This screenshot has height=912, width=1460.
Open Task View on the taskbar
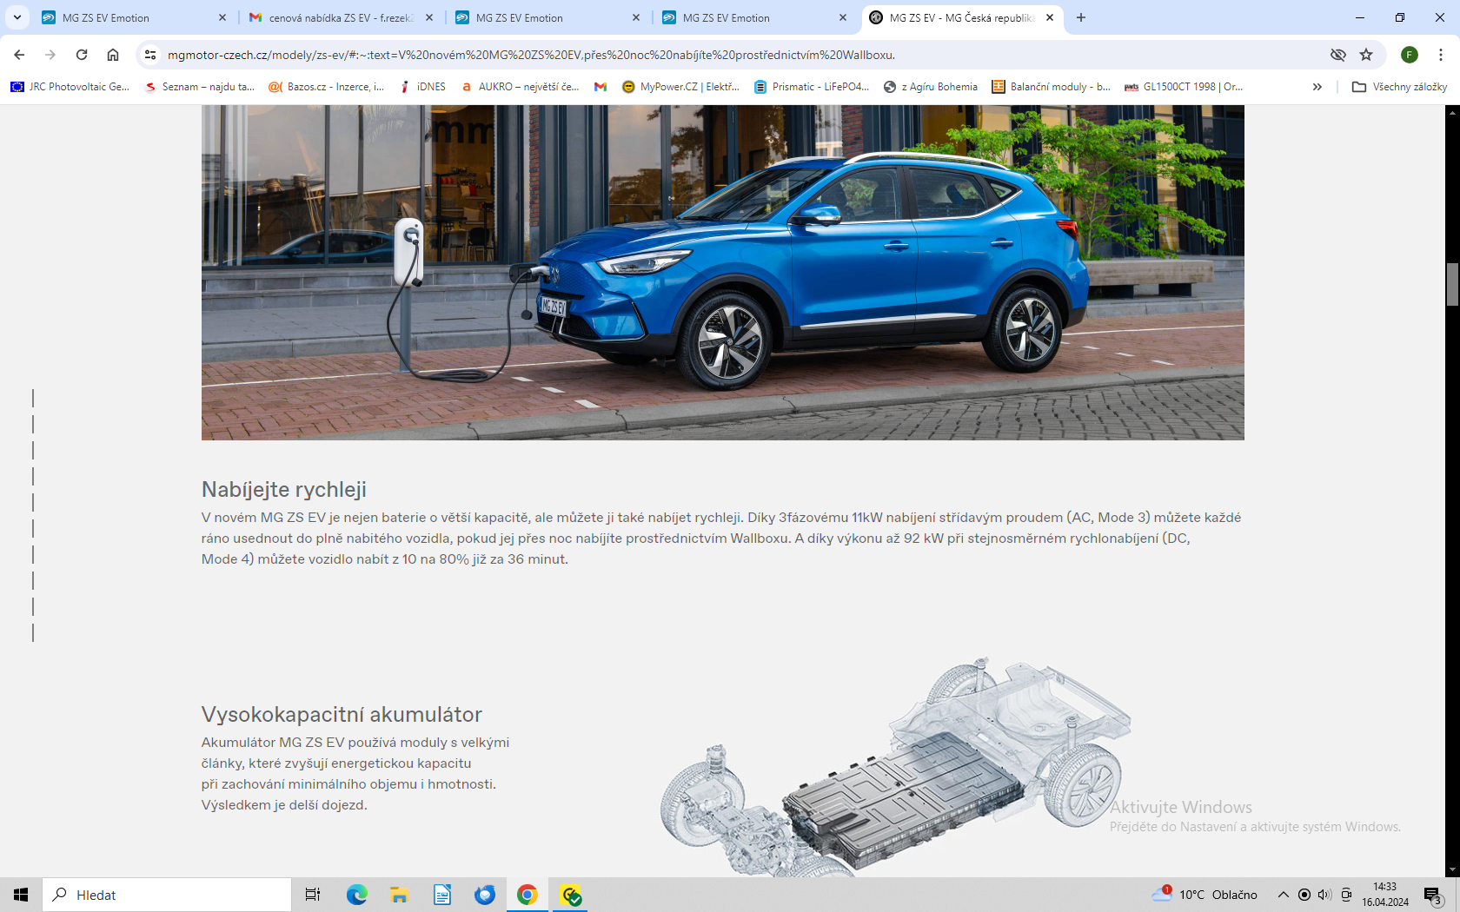pos(313,895)
